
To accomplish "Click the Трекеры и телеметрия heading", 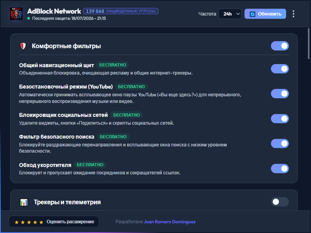I will coord(67,202).
